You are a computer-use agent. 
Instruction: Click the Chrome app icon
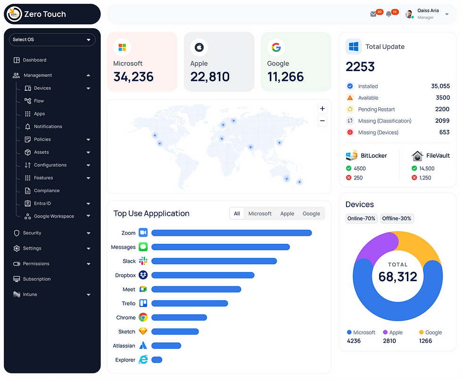click(x=143, y=317)
